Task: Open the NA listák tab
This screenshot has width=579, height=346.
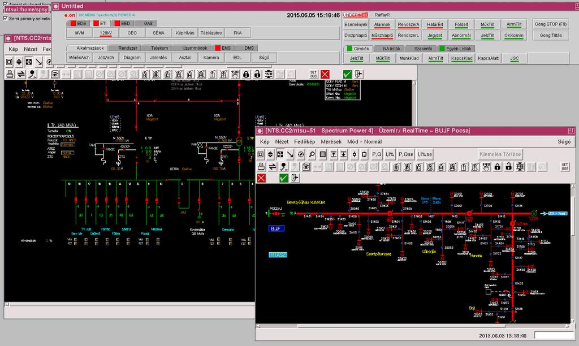Action: pyautogui.click(x=389, y=49)
